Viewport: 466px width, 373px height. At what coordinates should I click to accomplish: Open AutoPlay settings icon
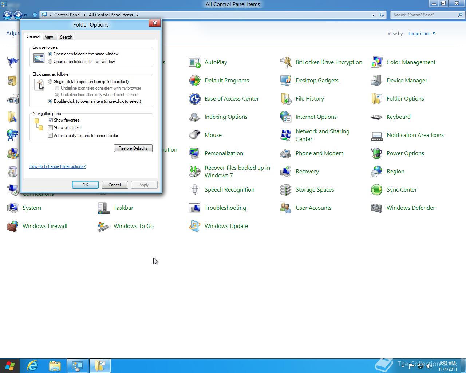coord(216,62)
